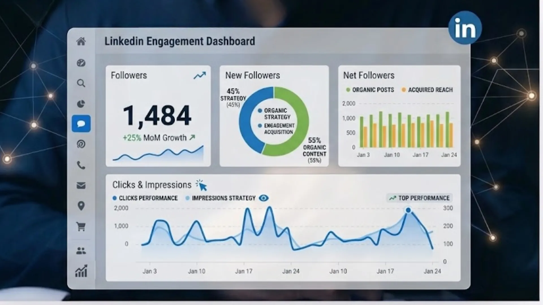
Task: Toggle the Organic Strategy donut legend entry
Action: tap(274, 114)
